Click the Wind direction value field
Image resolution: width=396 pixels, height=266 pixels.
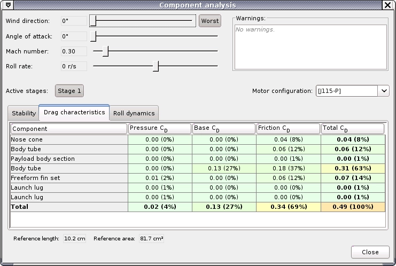tap(73, 21)
